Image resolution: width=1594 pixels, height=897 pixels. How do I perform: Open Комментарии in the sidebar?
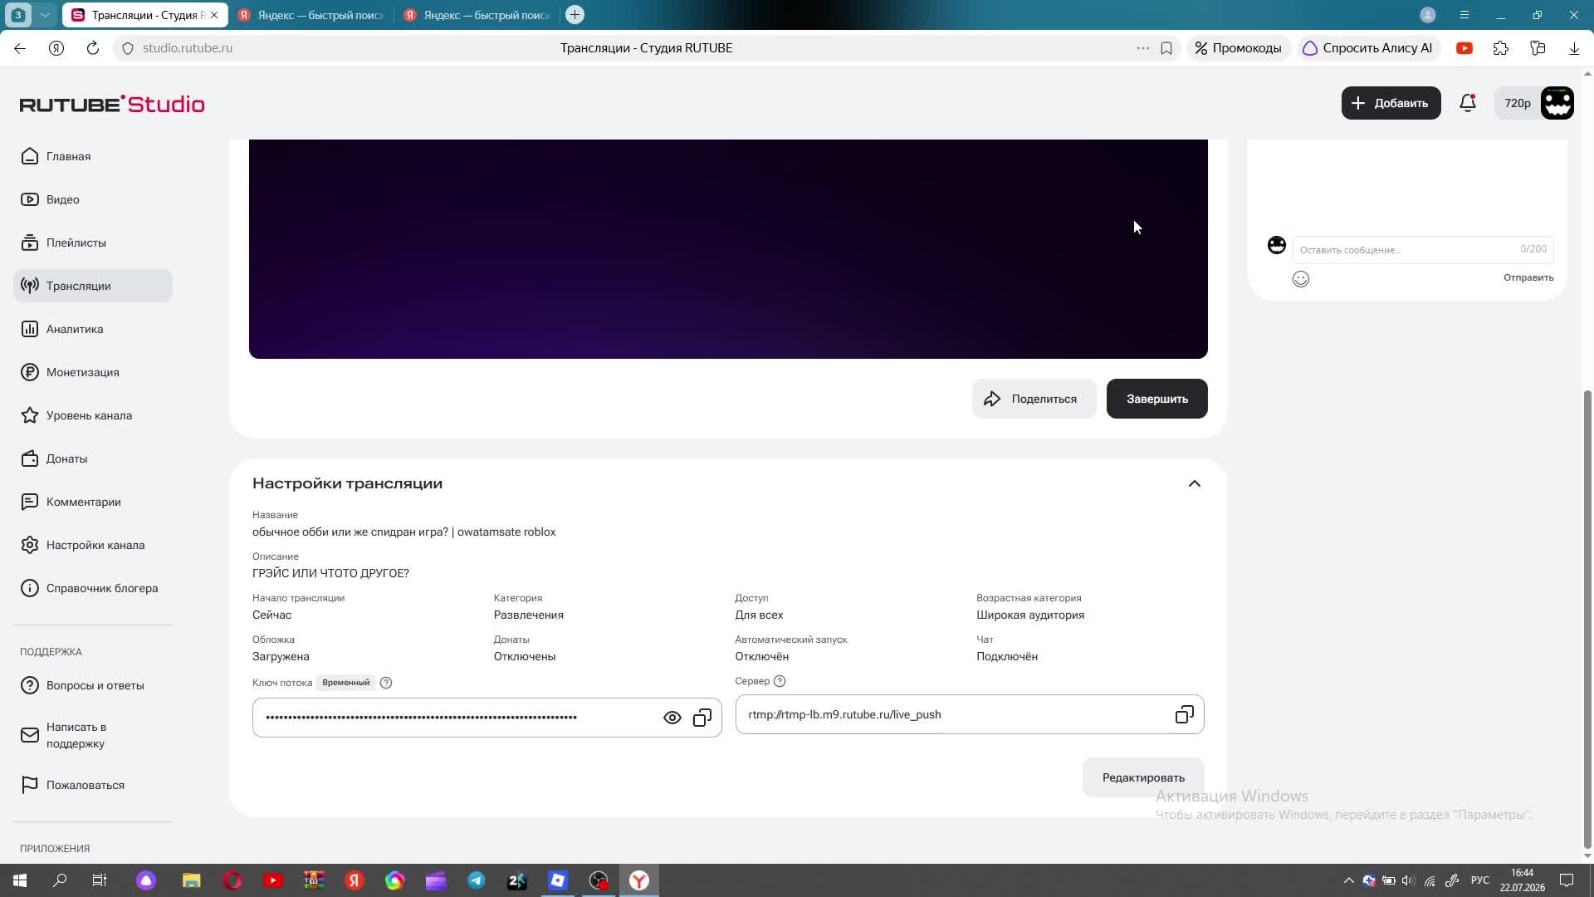coord(93,502)
